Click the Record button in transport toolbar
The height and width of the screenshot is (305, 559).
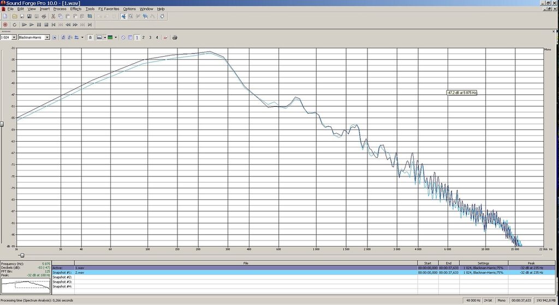point(5,25)
